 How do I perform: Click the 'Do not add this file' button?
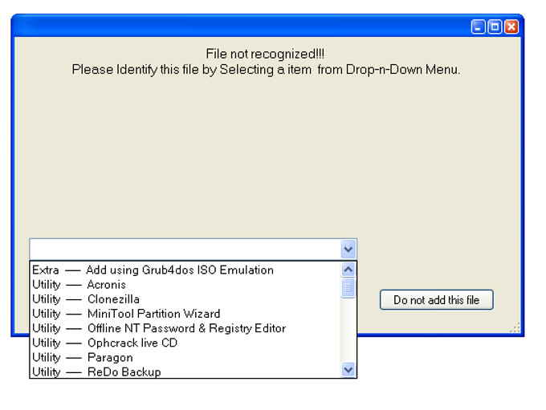436,300
